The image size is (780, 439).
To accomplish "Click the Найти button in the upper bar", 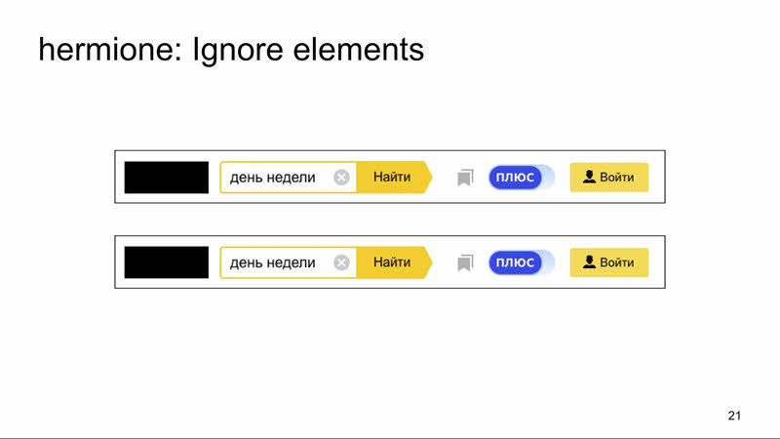I will pos(394,178).
